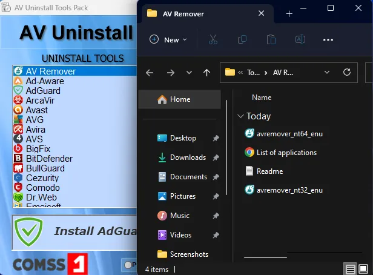Click the COMSS1 logo

(x=50, y=264)
